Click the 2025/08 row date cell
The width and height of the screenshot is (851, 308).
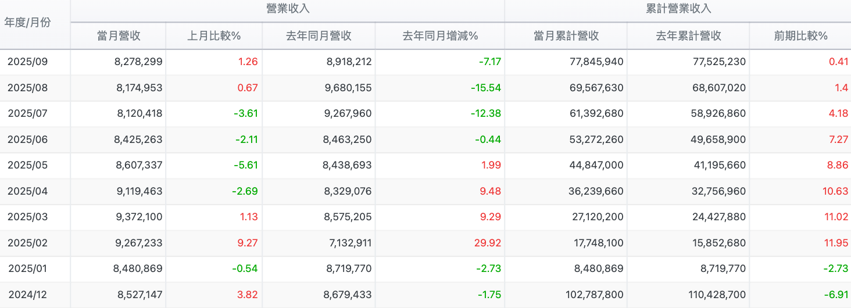tap(27, 88)
